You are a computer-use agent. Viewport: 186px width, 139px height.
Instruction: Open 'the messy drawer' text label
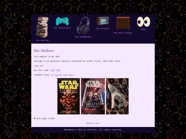pyautogui.click(x=123, y=33)
